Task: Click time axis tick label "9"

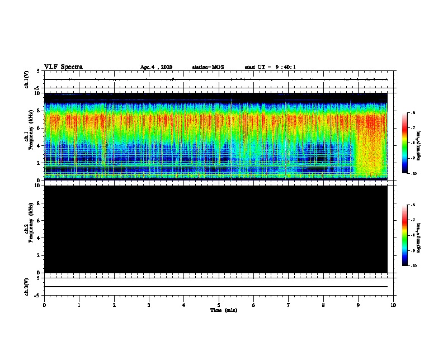Action: tap(358, 305)
